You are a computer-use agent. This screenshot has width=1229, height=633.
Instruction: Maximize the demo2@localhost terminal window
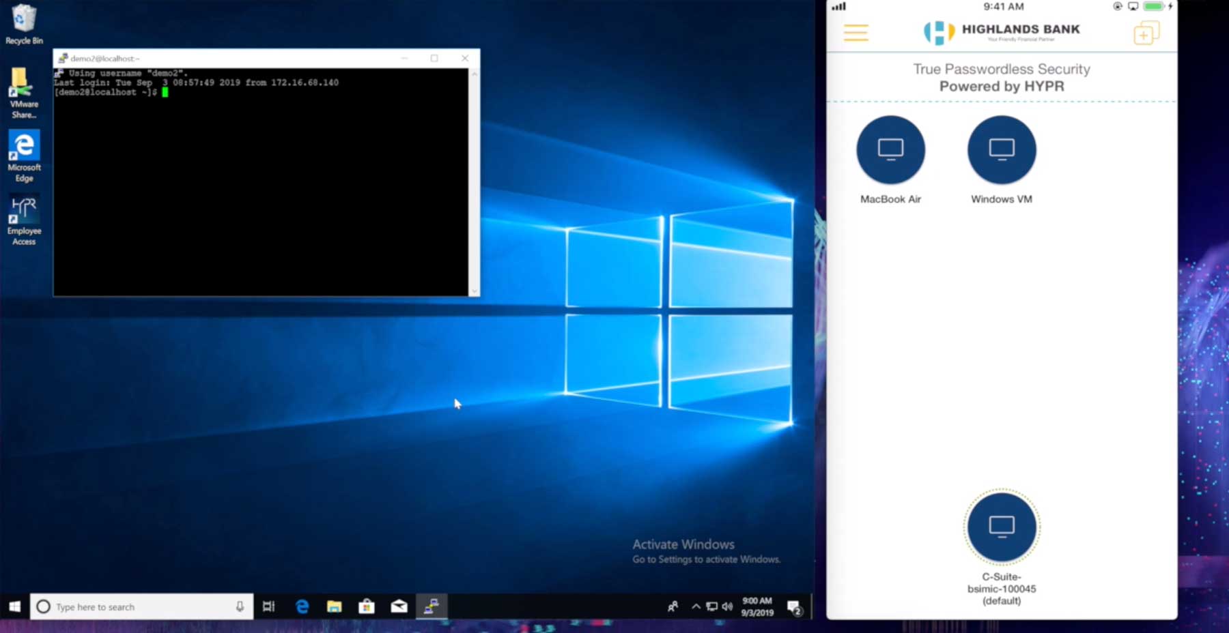click(x=434, y=58)
